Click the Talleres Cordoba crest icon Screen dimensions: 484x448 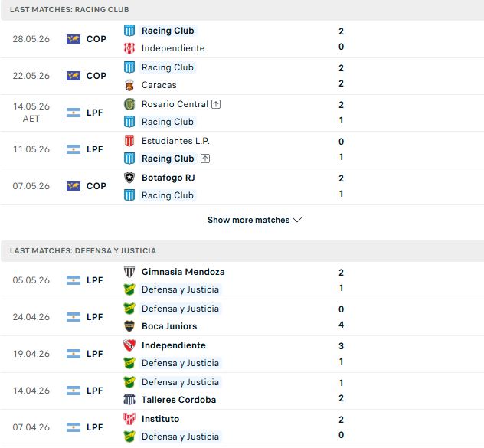(129, 400)
